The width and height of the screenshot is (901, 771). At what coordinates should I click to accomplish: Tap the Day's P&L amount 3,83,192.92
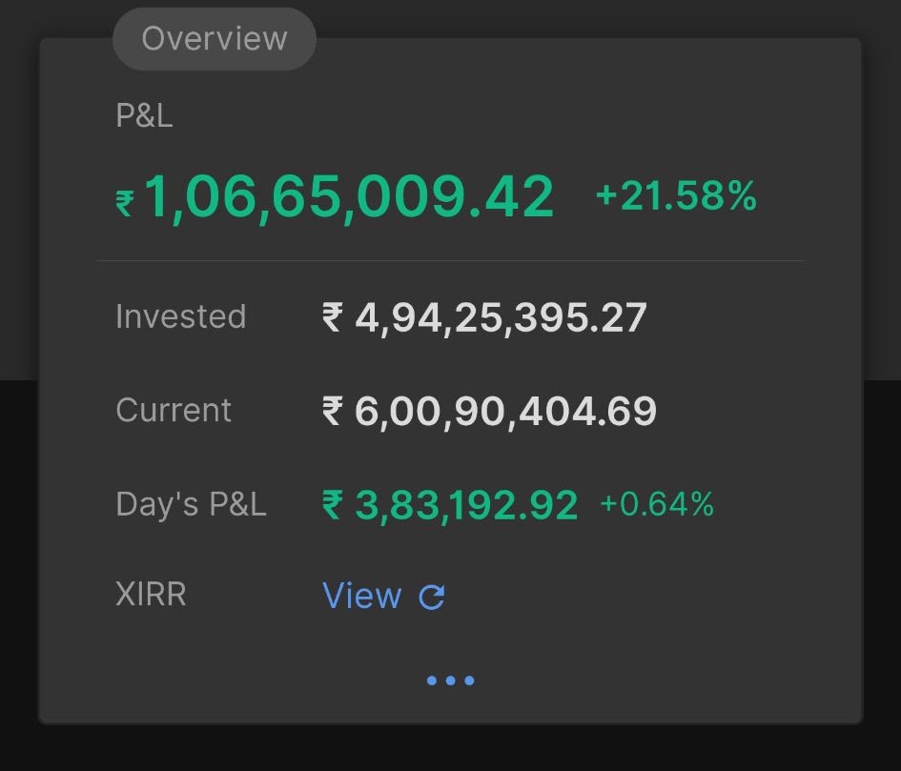450,505
